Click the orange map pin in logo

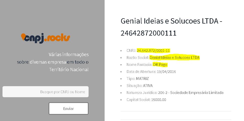coord(23,37)
